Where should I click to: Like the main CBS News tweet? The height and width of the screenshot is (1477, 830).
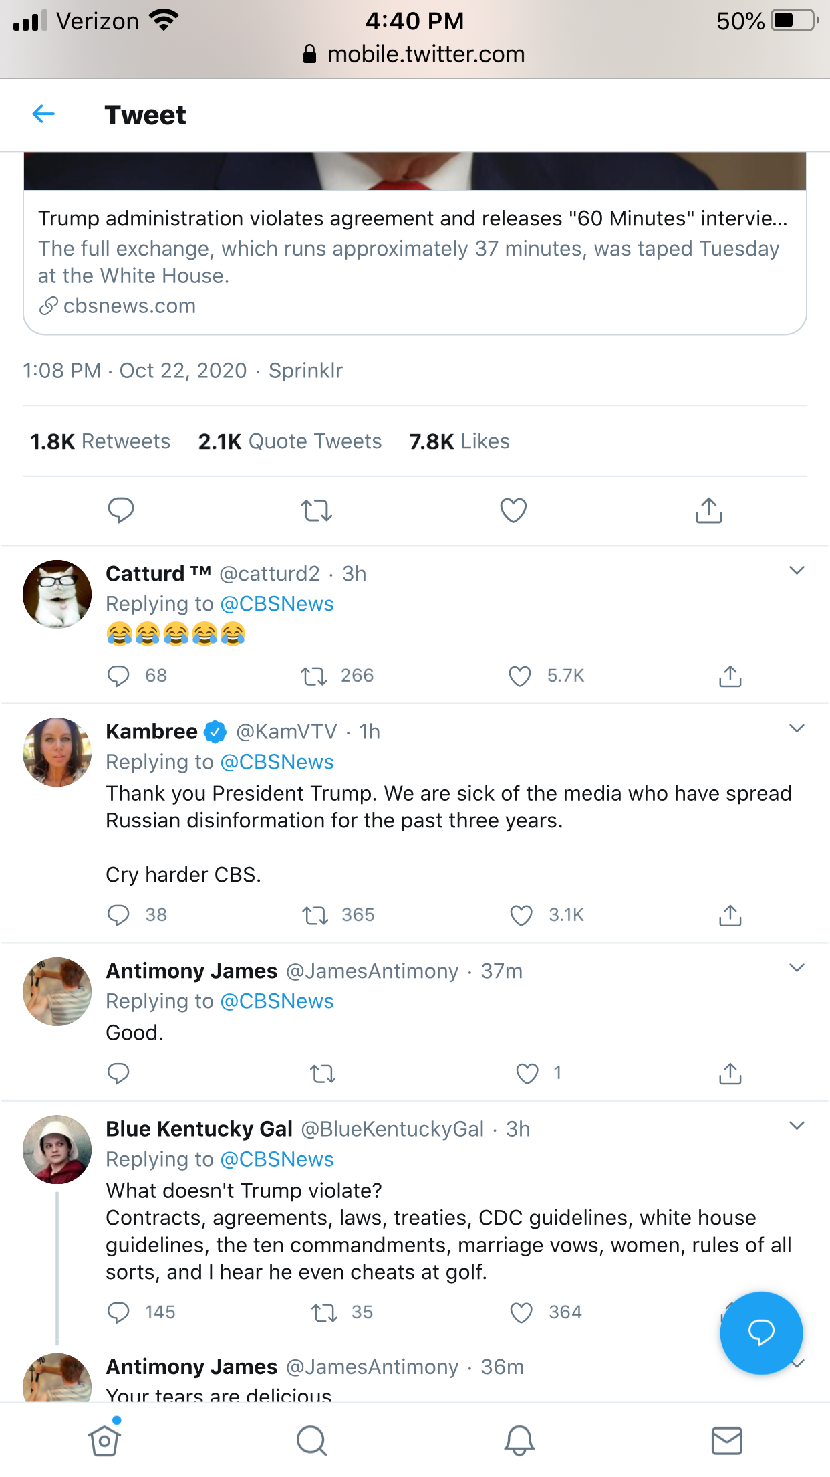(x=513, y=510)
